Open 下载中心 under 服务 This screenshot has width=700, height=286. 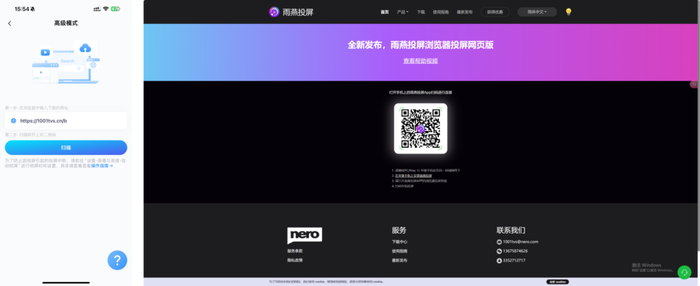[x=399, y=242]
